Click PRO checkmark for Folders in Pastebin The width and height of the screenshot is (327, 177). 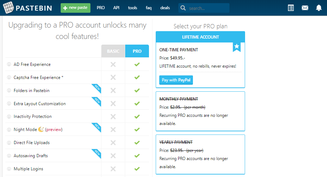(x=137, y=90)
